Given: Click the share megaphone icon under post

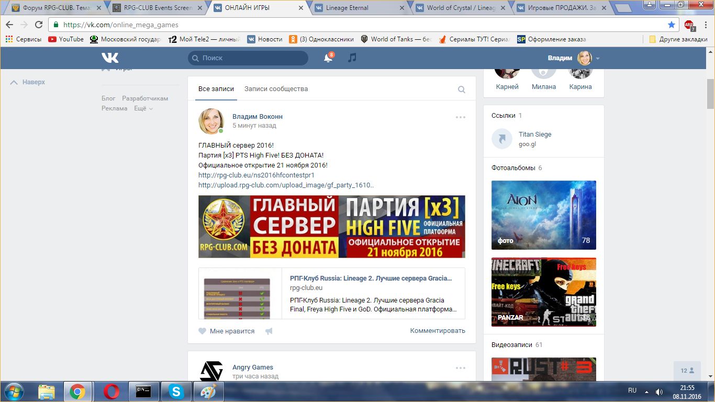Looking at the screenshot, I should [x=269, y=331].
